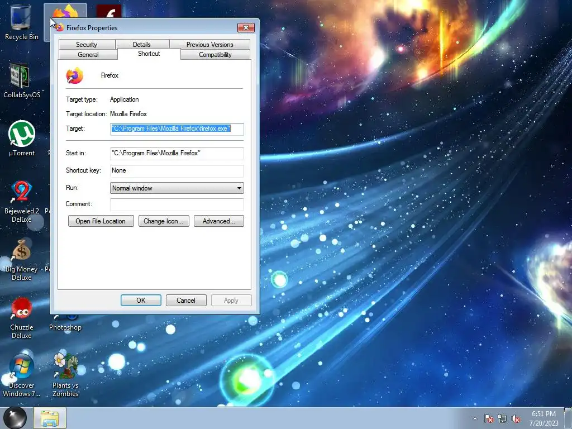Open the Advanced shortcut options
Image resolution: width=572 pixels, height=429 pixels.
point(219,221)
